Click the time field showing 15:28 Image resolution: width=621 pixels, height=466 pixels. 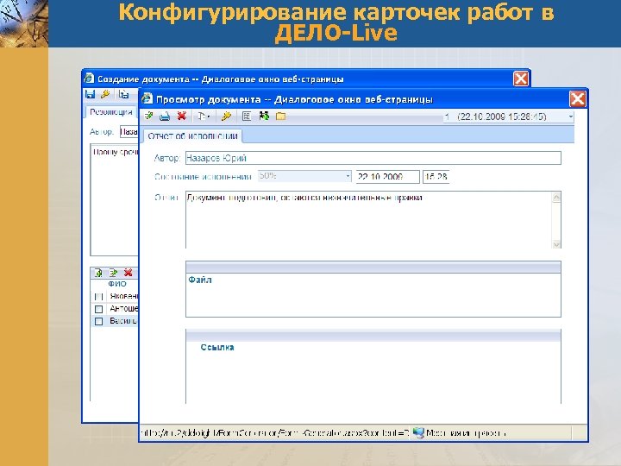[x=436, y=177]
